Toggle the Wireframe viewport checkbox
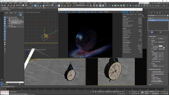The height and width of the screenshot is (95, 169). pos(152,65)
